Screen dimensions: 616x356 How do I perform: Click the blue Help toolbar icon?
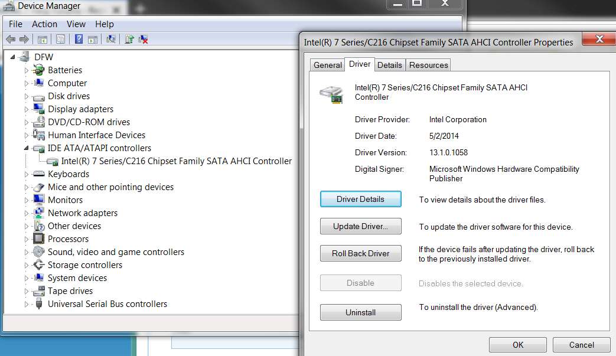coord(79,39)
